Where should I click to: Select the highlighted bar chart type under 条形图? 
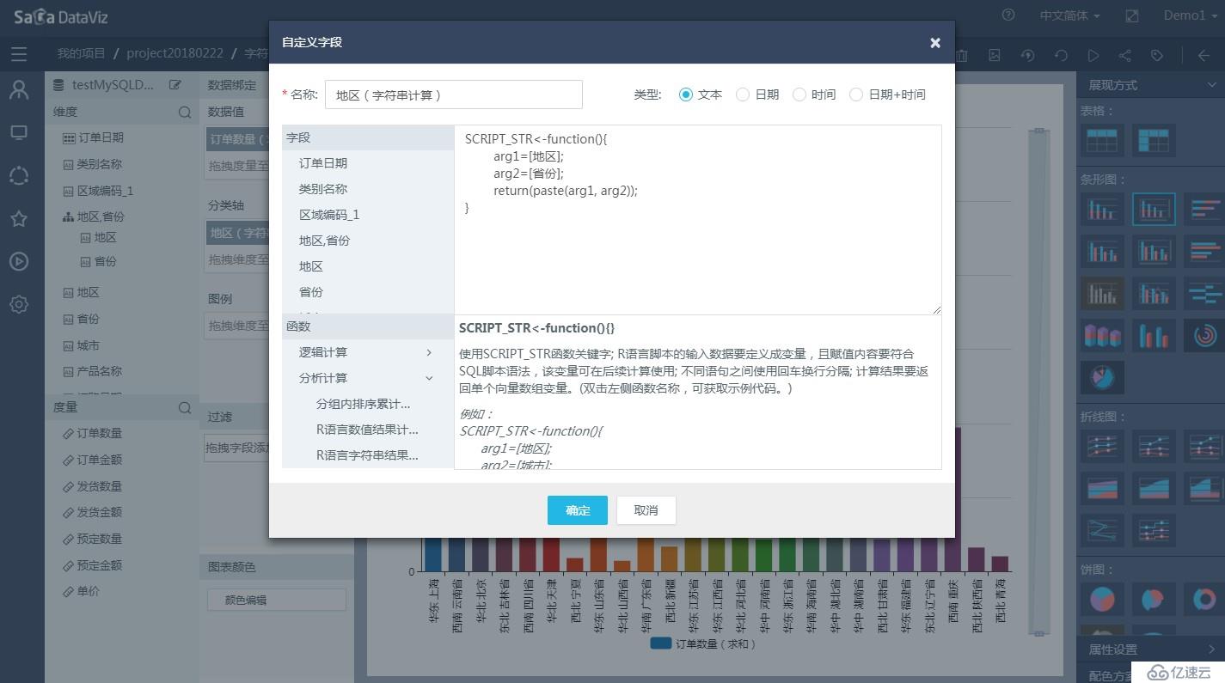1154,209
